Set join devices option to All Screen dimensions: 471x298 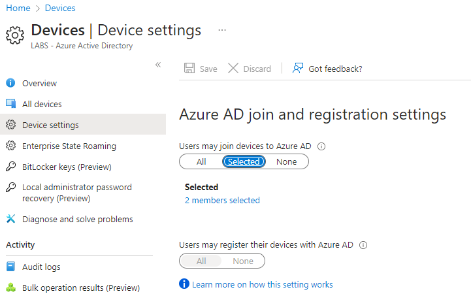click(x=201, y=161)
